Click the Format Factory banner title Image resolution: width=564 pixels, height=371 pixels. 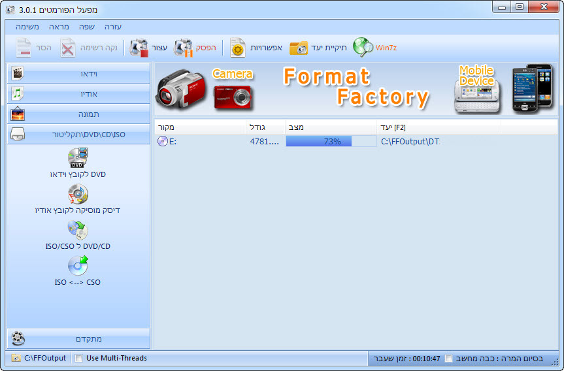click(x=356, y=87)
